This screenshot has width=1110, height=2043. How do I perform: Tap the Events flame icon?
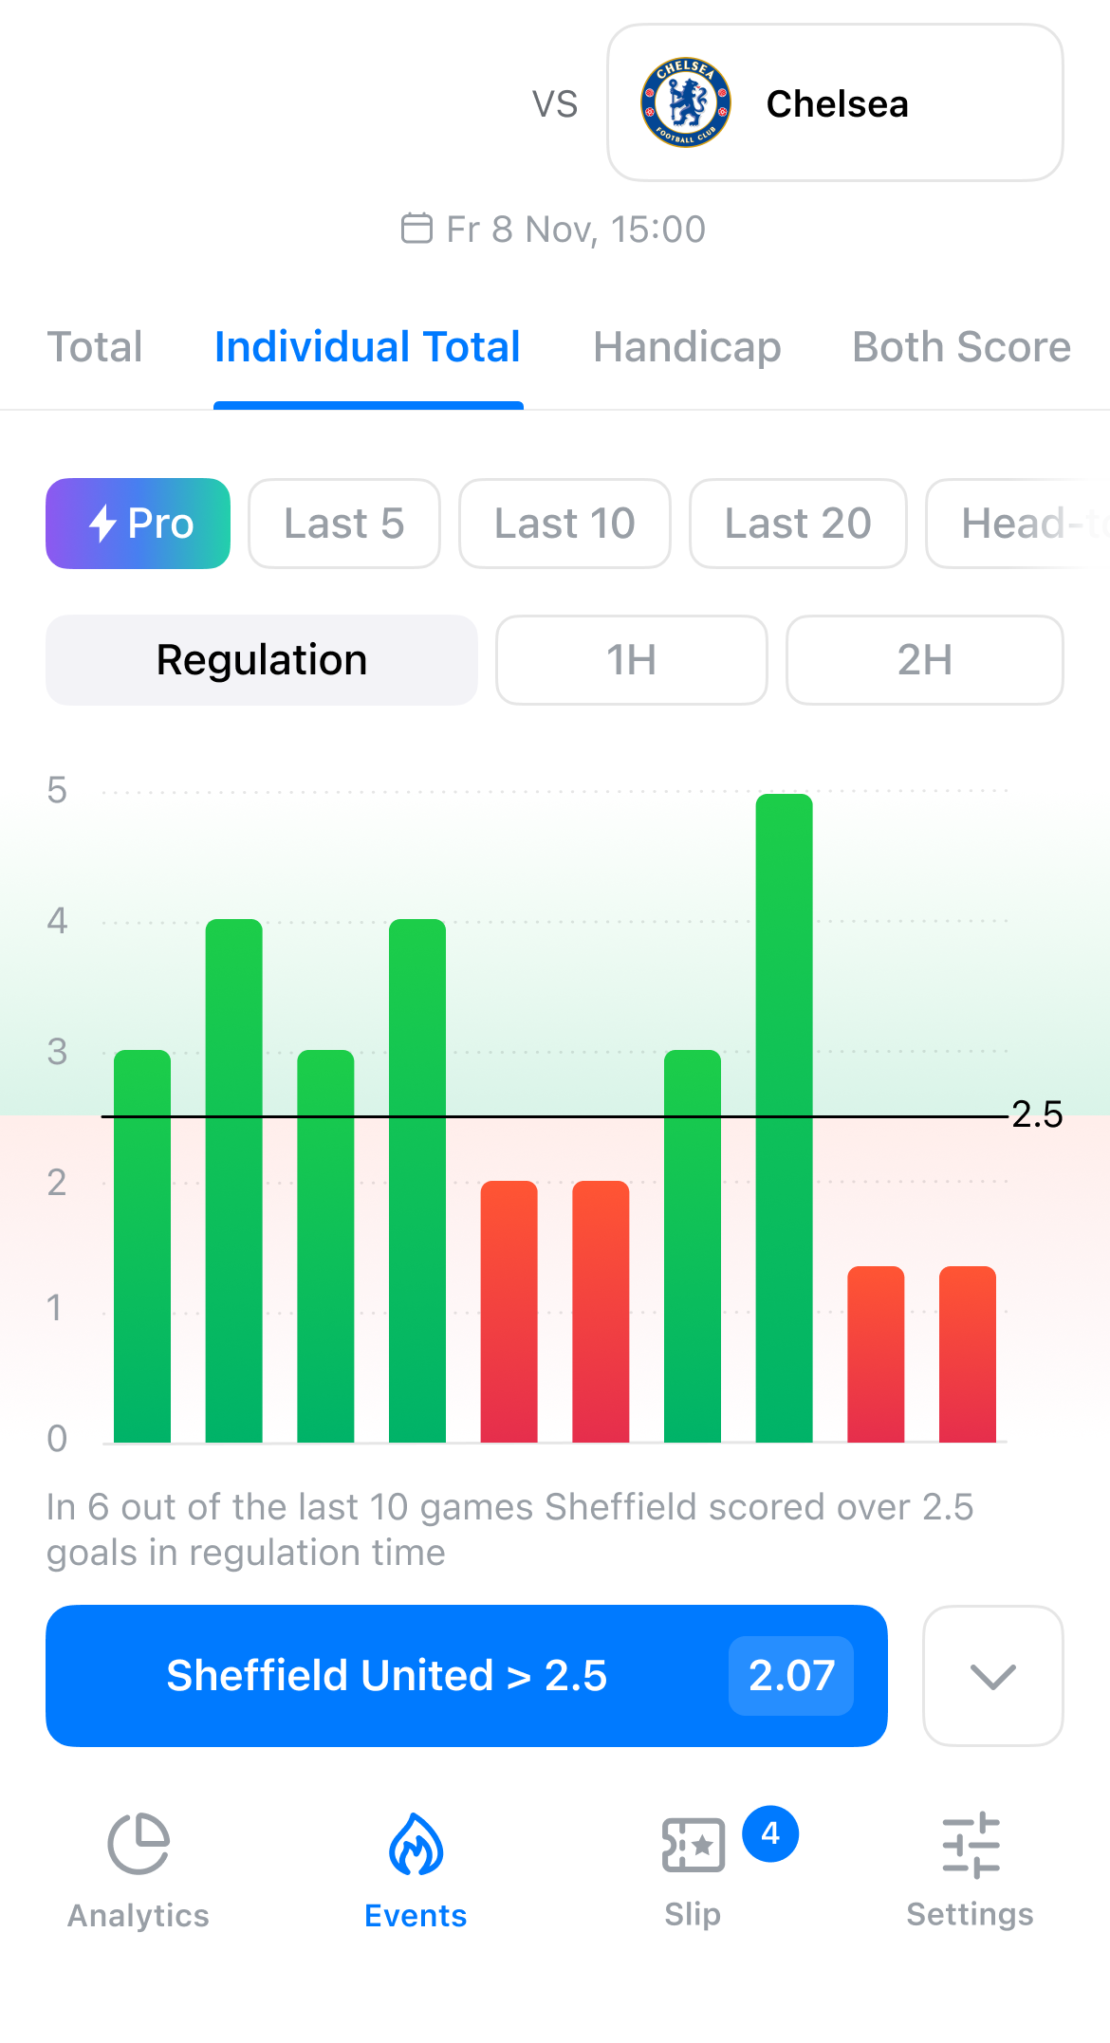[416, 1844]
